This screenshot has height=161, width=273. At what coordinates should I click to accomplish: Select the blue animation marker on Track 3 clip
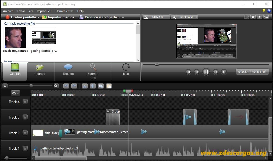188,117
